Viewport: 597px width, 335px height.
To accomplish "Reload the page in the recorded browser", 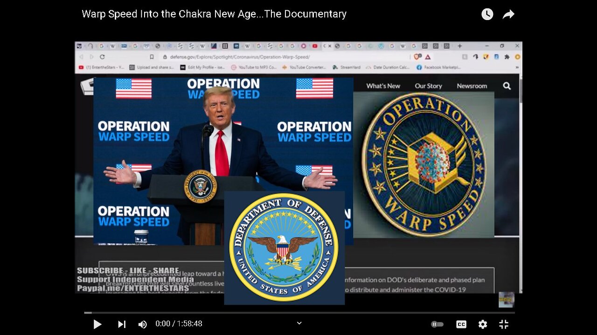I will point(102,57).
